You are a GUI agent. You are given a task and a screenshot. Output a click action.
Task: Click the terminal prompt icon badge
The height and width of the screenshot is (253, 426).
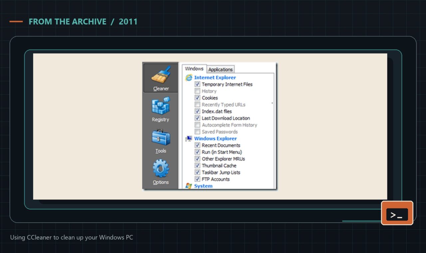pyautogui.click(x=397, y=213)
